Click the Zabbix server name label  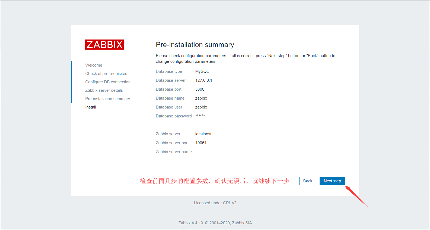click(174, 152)
